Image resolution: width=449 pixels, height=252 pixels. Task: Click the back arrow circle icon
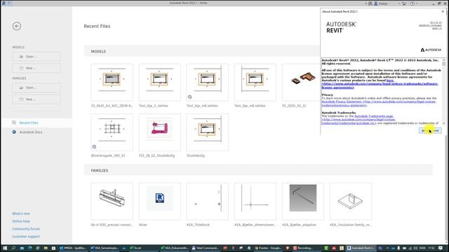[x=17, y=26]
